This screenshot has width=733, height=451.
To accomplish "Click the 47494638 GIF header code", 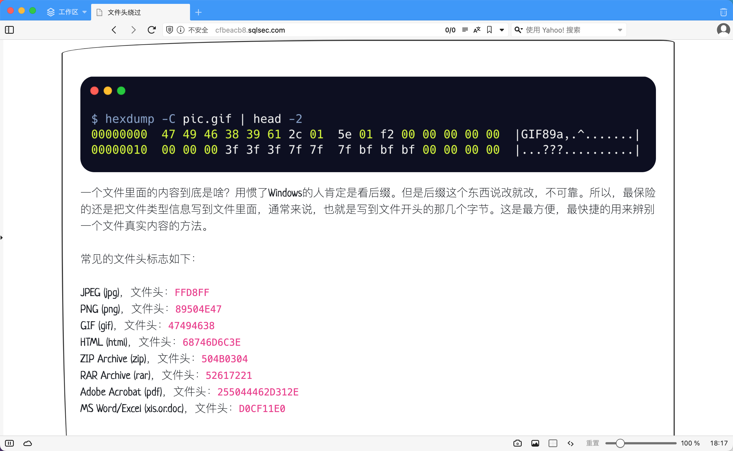I will 191,326.
